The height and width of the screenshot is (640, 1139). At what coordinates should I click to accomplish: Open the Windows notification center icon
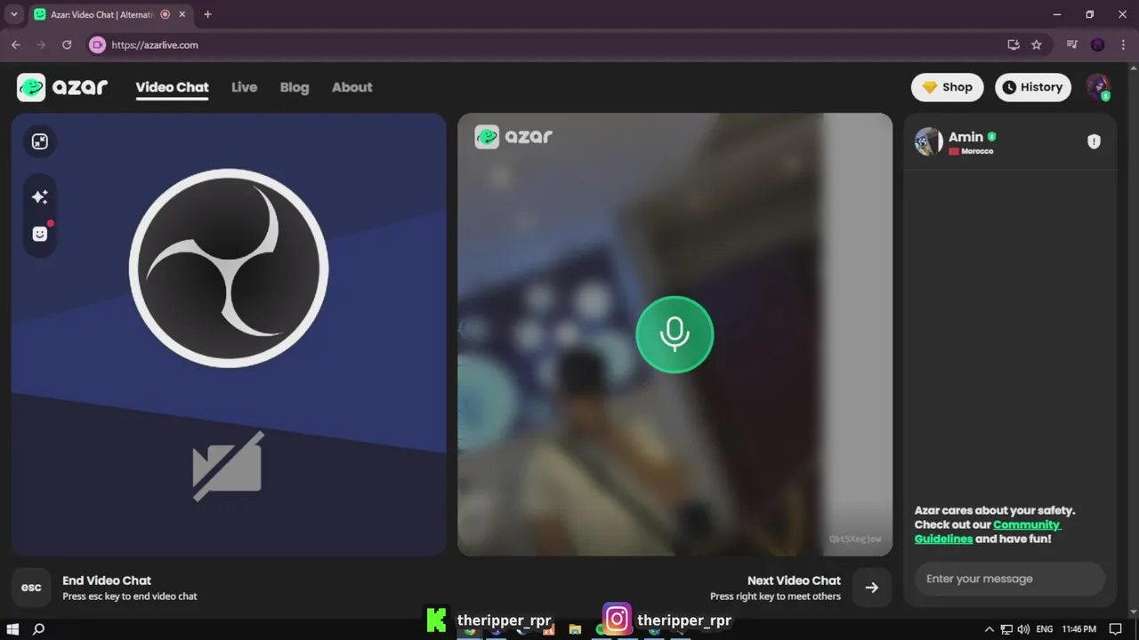click(x=1116, y=628)
